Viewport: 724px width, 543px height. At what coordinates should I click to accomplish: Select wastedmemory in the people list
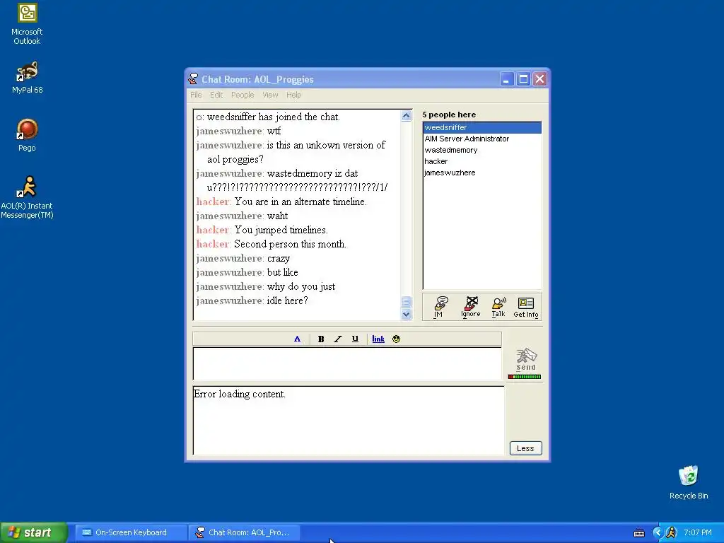pos(482,150)
